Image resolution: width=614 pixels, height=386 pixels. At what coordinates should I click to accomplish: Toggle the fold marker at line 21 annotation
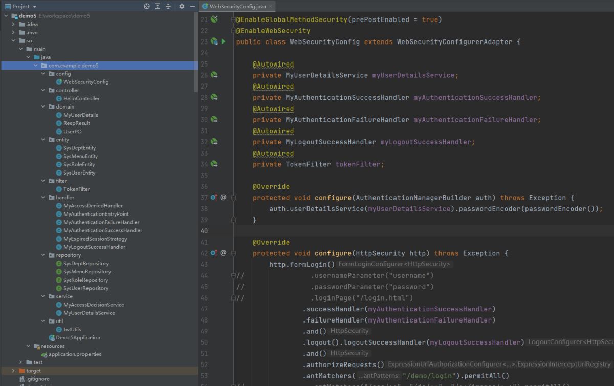tap(233, 19)
